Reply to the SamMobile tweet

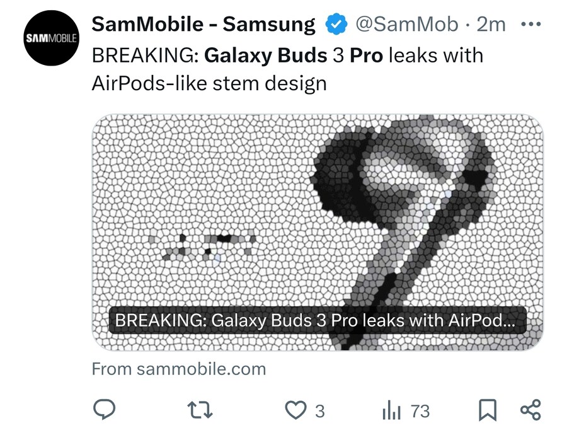pos(103,410)
